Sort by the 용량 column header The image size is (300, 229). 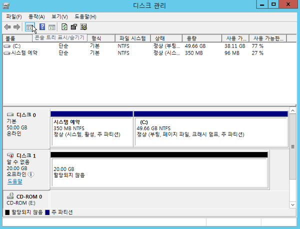tap(202, 38)
